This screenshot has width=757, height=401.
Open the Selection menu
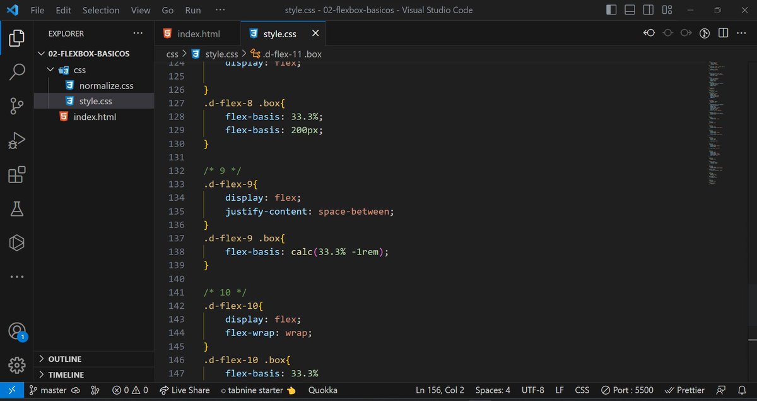tap(101, 10)
